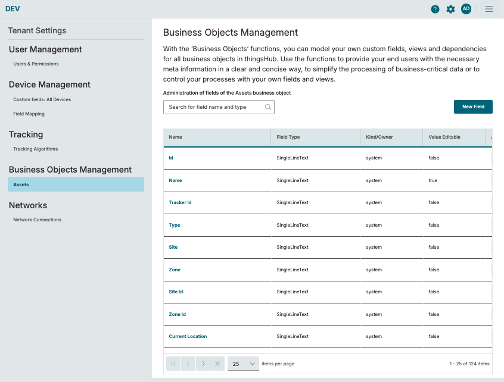The width and height of the screenshot is (504, 382).
Task: Go to previous page of table
Action: 188,364
